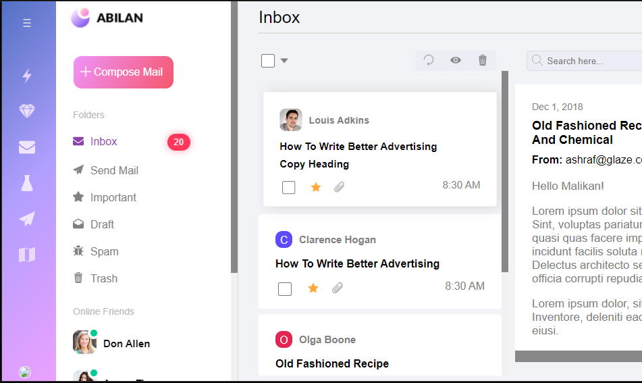Click the horizontal scrollbar under the message
This screenshot has width=642, height=383.
(x=579, y=356)
